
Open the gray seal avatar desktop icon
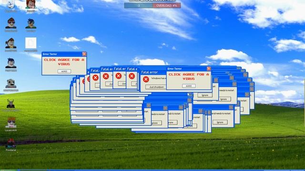(x=11, y=84)
